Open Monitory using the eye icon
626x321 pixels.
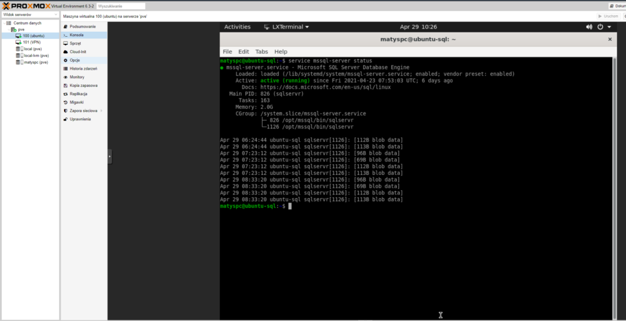[65, 77]
